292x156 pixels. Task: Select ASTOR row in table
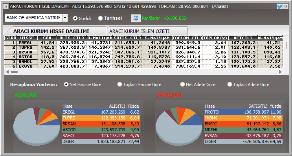tap(143, 57)
